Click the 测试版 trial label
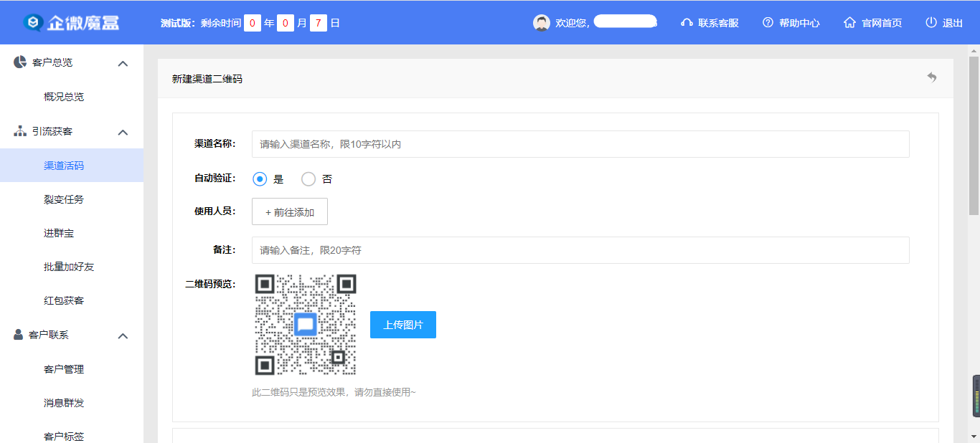The width and height of the screenshot is (980, 443). point(178,23)
